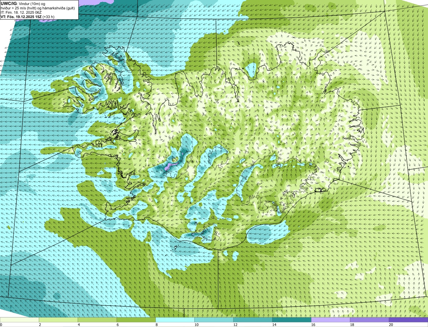
Task: Click the 4–6 m/s legend color swatch
Action: (98, 320)
